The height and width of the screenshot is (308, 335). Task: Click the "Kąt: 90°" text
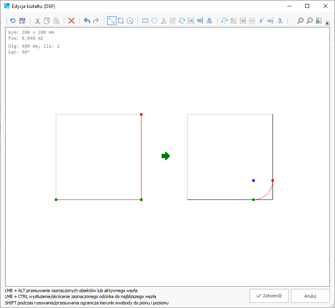[x=19, y=52]
